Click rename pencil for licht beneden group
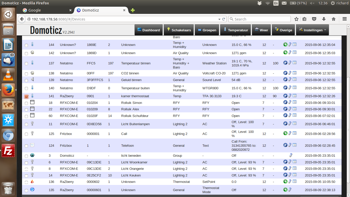Image resolution: width=350 pixels, height=197 pixels. tap(291, 155)
